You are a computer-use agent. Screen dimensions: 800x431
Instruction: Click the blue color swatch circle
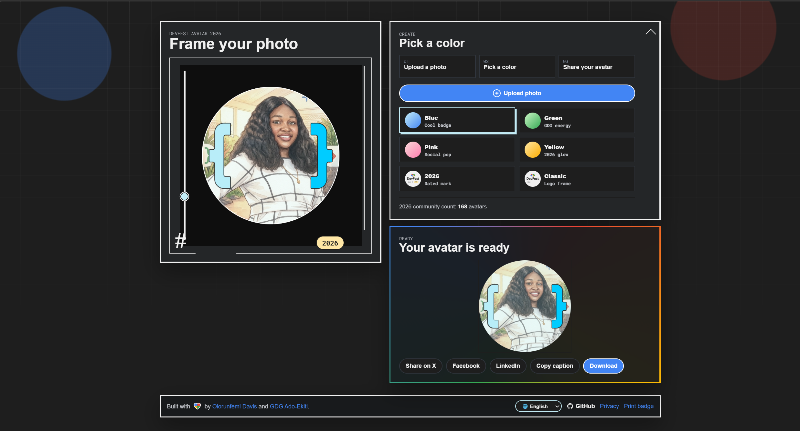coord(413,121)
